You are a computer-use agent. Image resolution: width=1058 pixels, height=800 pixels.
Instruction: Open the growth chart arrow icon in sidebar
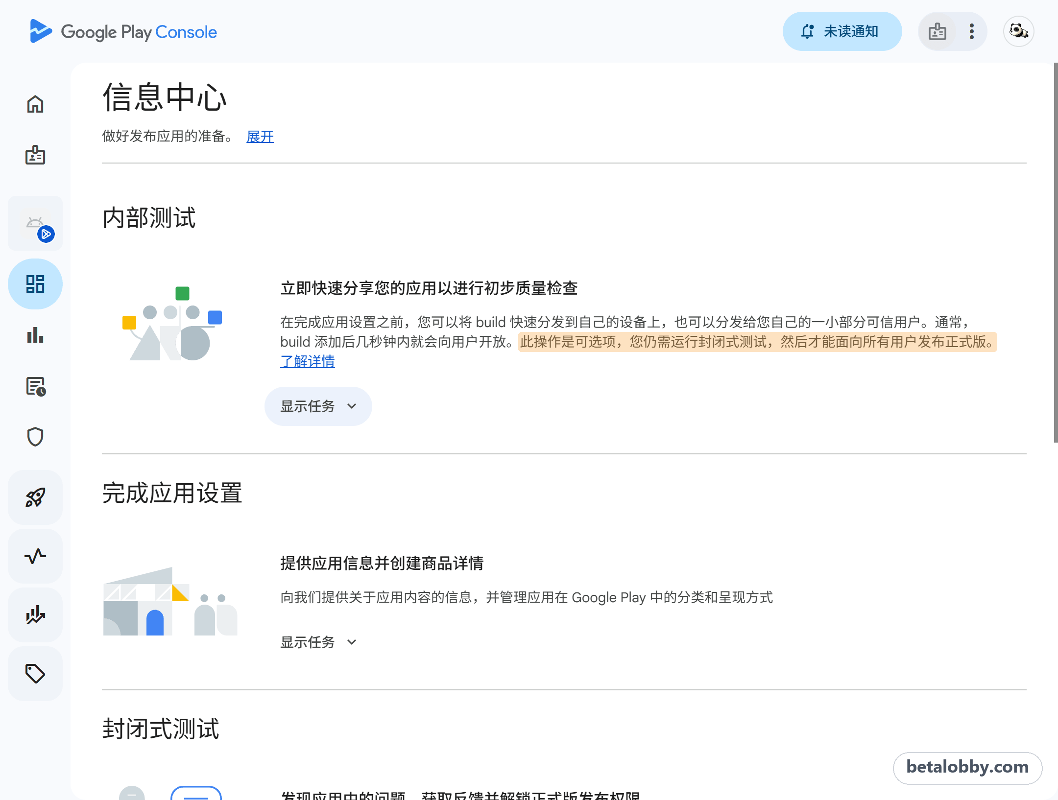(x=35, y=615)
